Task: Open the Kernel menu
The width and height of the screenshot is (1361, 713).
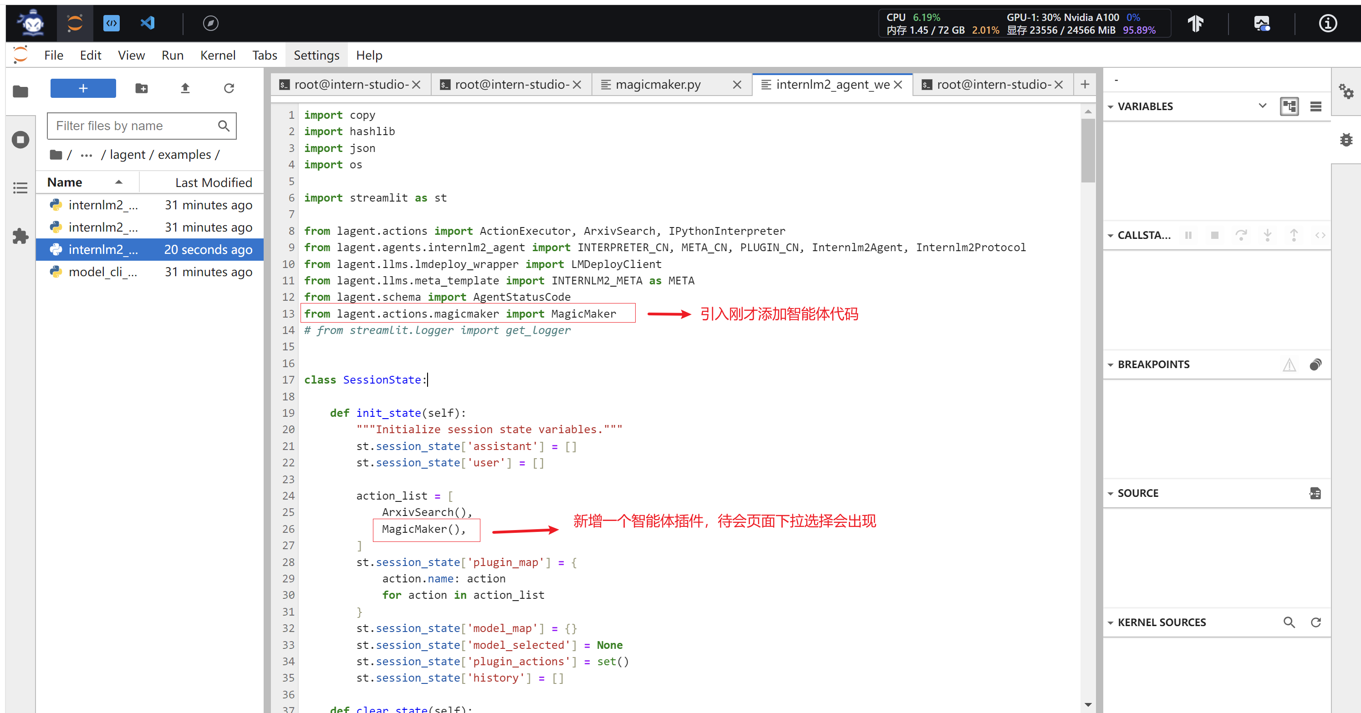Action: [x=217, y=55]
